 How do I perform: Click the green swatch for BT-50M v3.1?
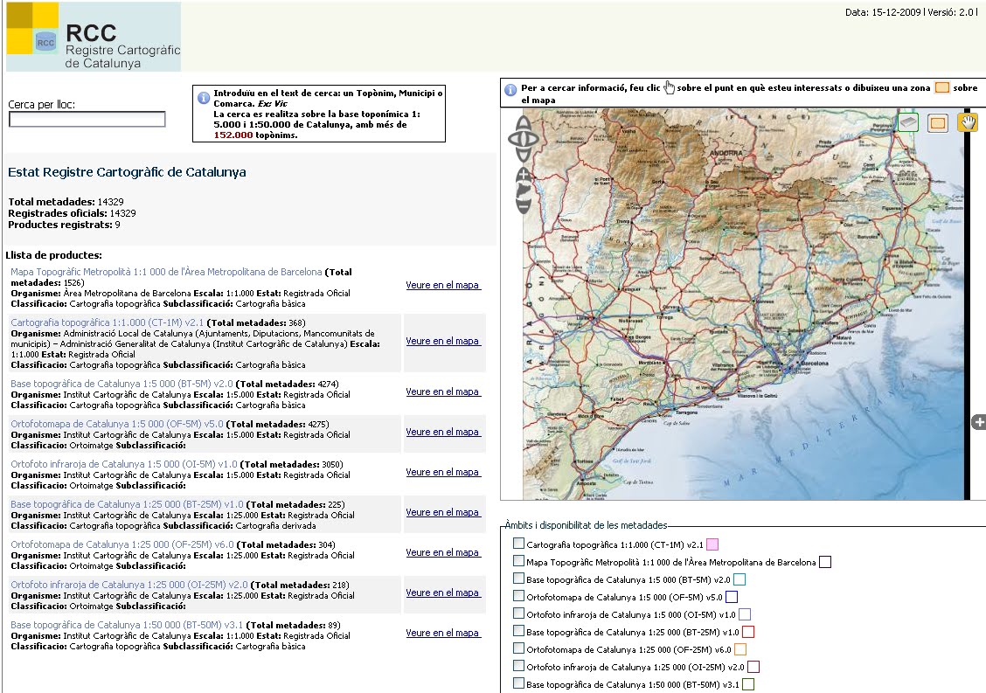coord(748,684)
